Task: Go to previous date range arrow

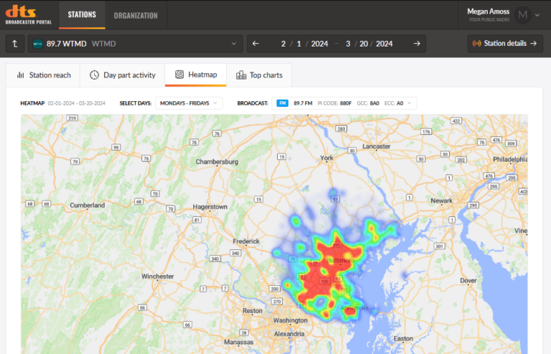Action: [x=255, y=44]
